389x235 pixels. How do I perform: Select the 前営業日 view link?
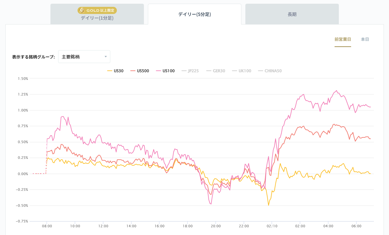(x=343, y=39)
